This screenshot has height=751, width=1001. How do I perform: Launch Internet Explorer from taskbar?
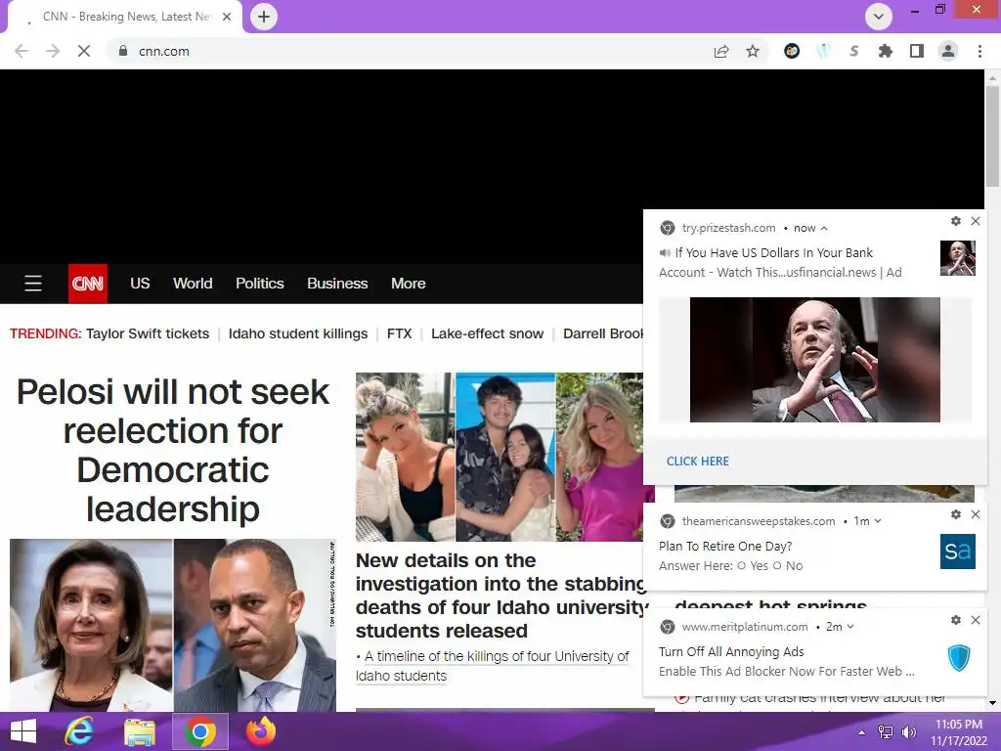pyautogui.click(x=79, y=731)
